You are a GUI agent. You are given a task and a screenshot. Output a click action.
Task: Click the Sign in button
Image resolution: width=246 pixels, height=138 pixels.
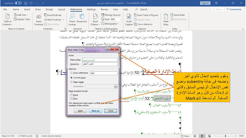click(x=205, y=3)
